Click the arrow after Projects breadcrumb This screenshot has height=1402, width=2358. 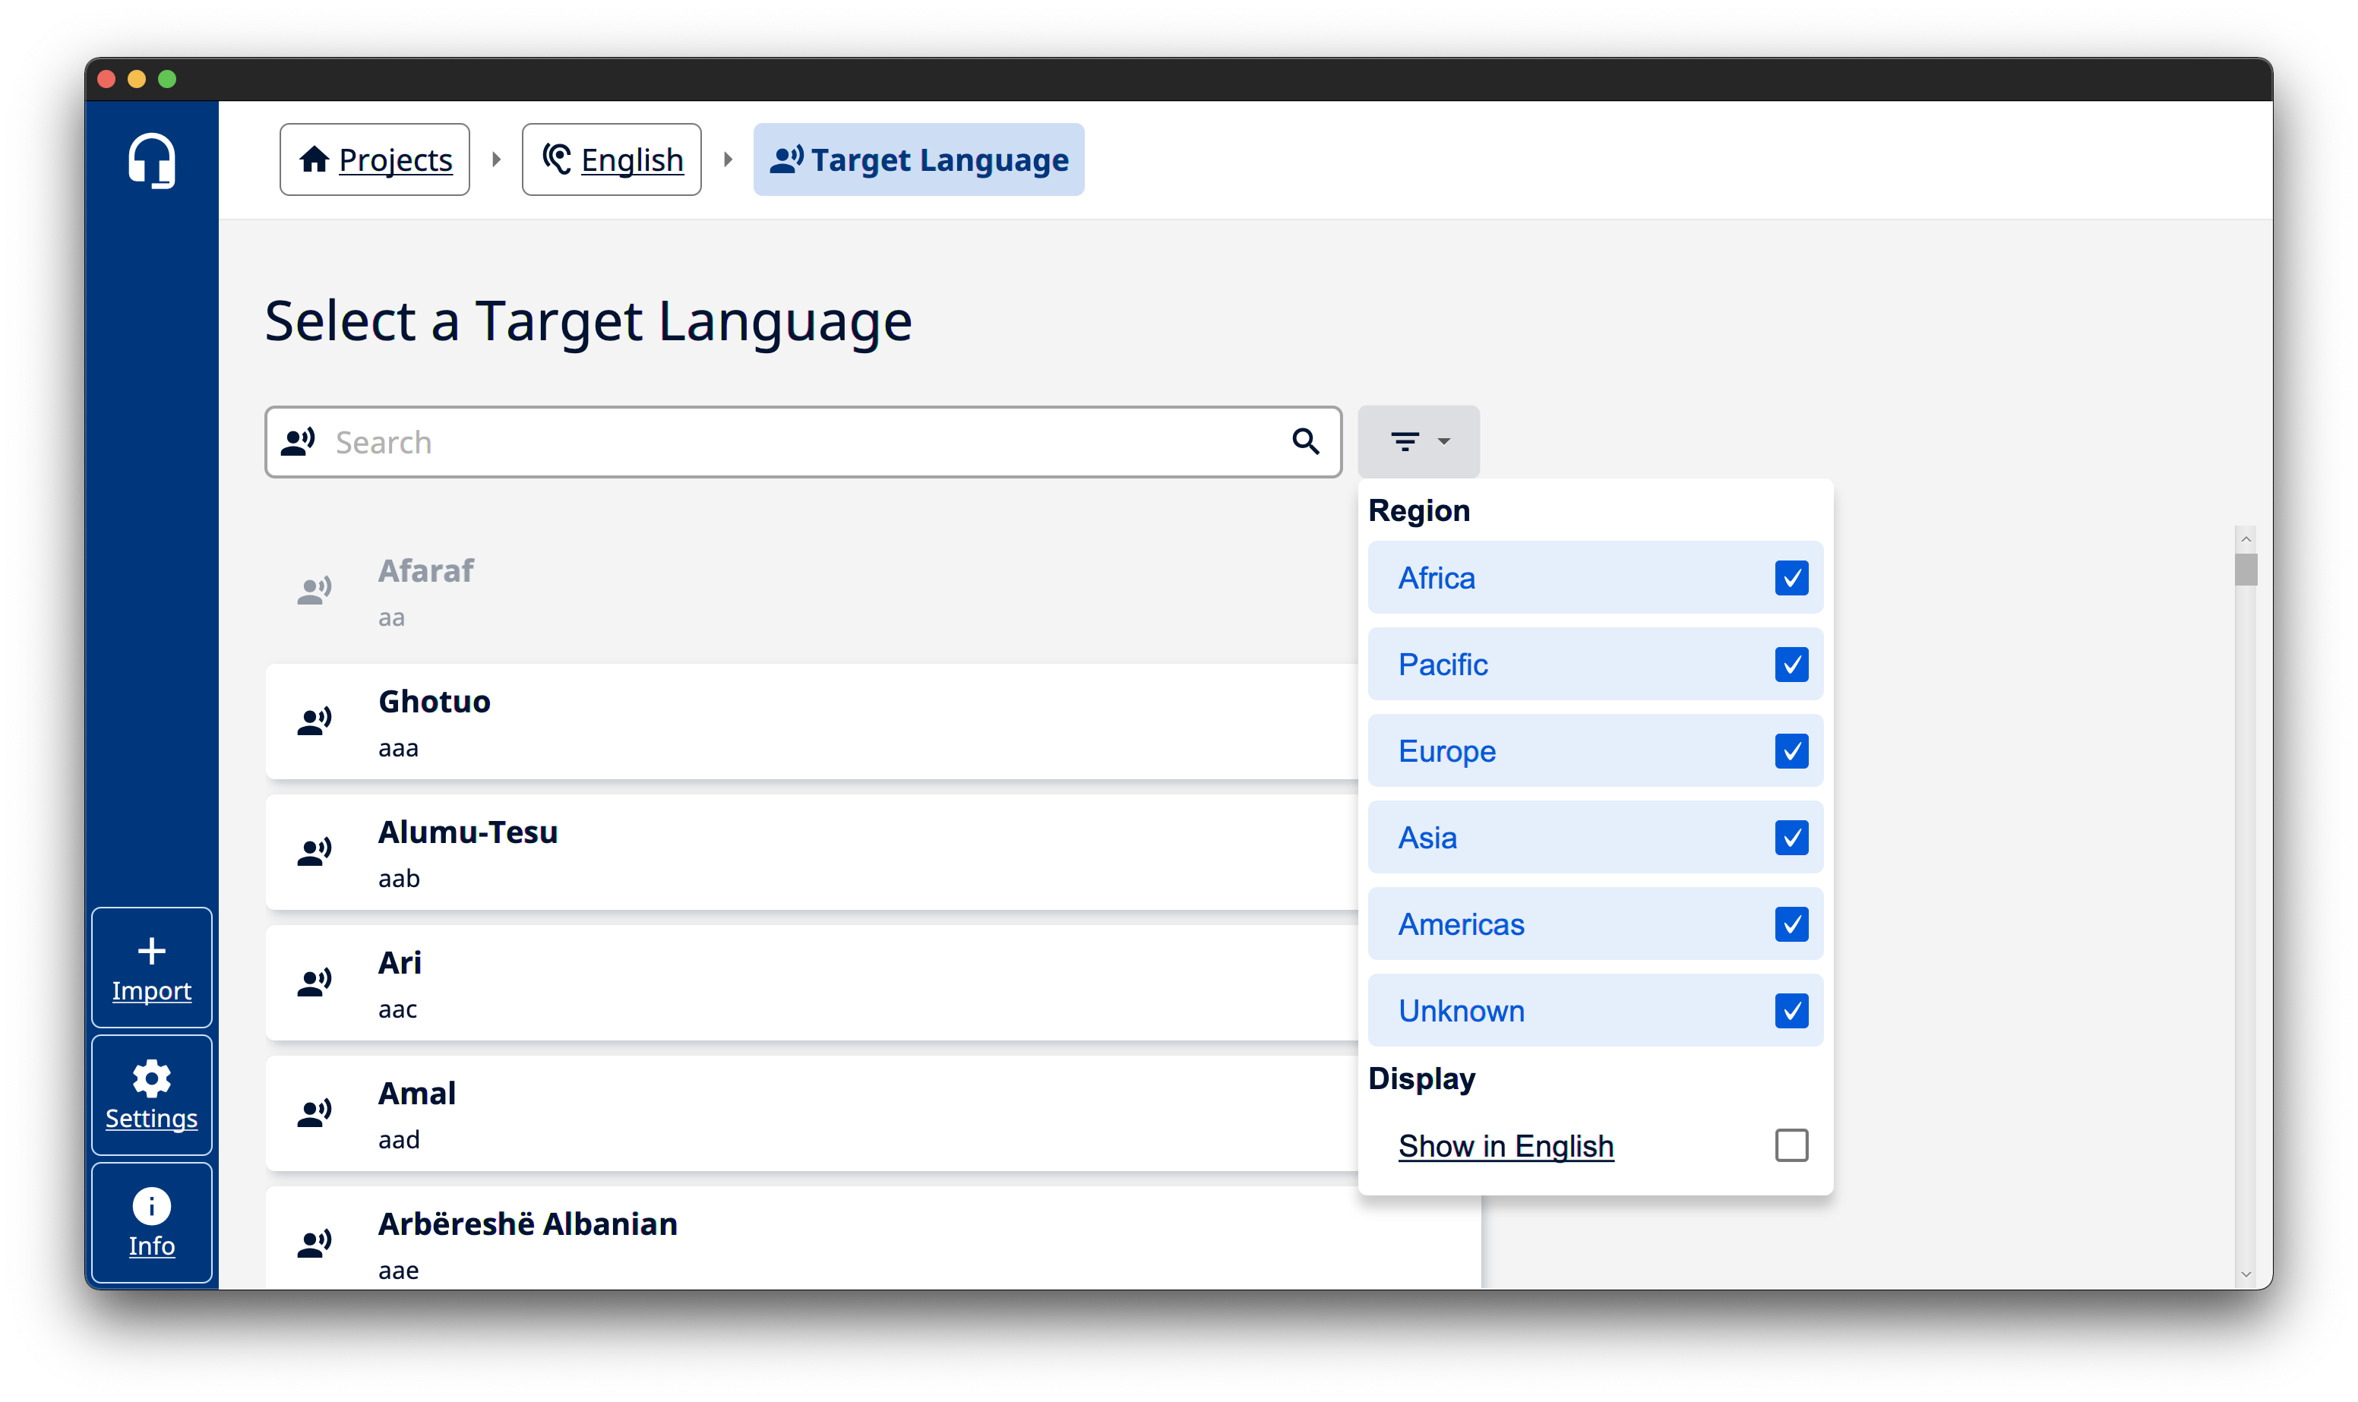496,159
